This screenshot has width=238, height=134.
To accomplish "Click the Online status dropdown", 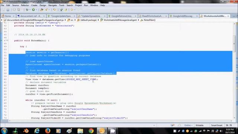I will 189,125.
